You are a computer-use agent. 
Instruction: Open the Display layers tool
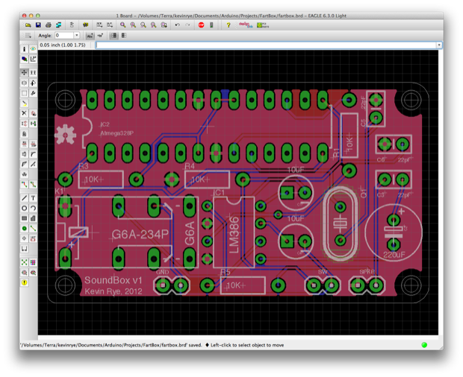(x=24, y=59)
